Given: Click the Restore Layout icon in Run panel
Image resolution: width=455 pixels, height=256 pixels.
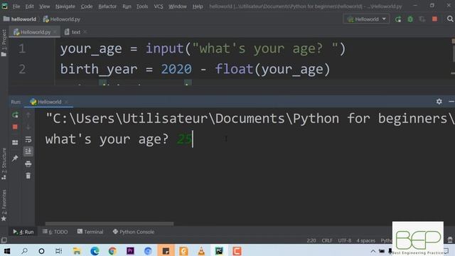Looking at the screenshot, I should click(x=15, y=142).
